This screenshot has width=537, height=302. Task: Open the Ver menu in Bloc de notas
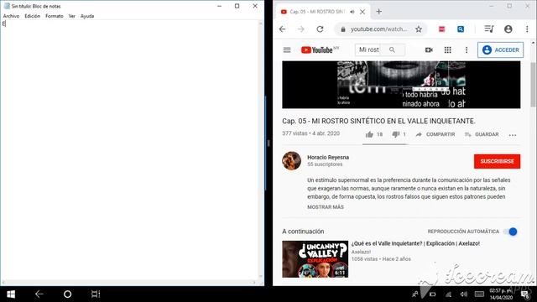tap(71, 16)
